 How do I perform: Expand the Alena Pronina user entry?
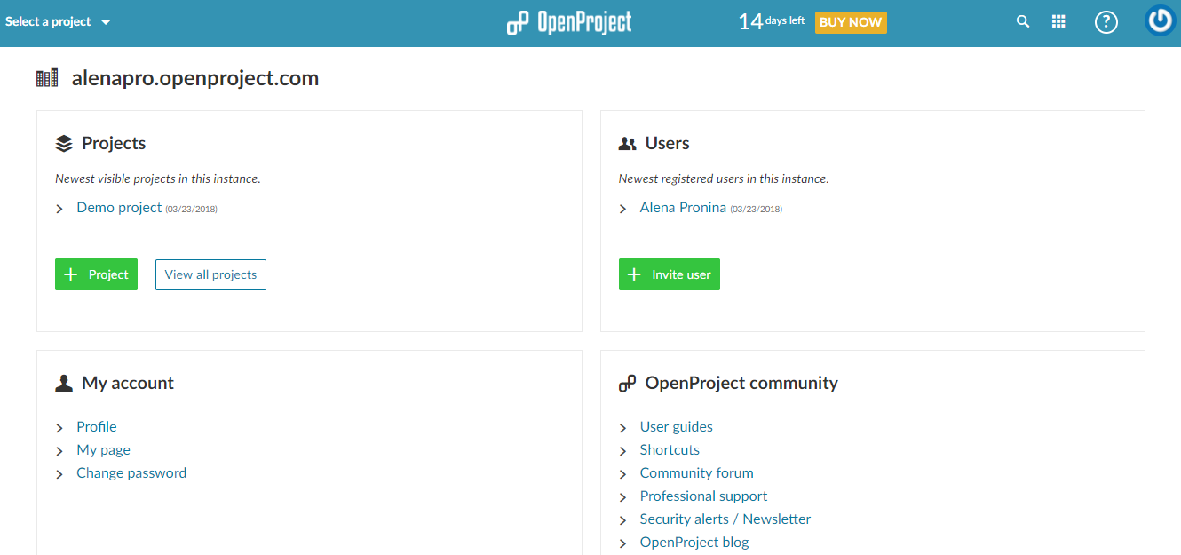pos(623,208)
